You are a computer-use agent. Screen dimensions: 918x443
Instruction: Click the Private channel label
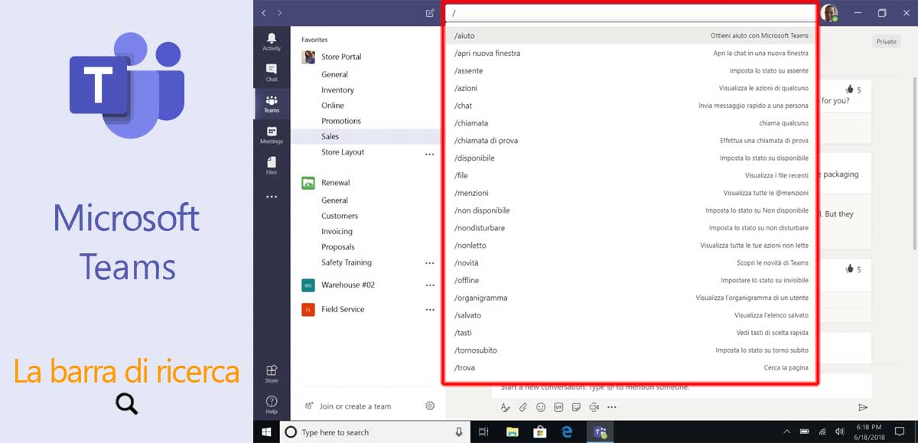coord(887,41)
